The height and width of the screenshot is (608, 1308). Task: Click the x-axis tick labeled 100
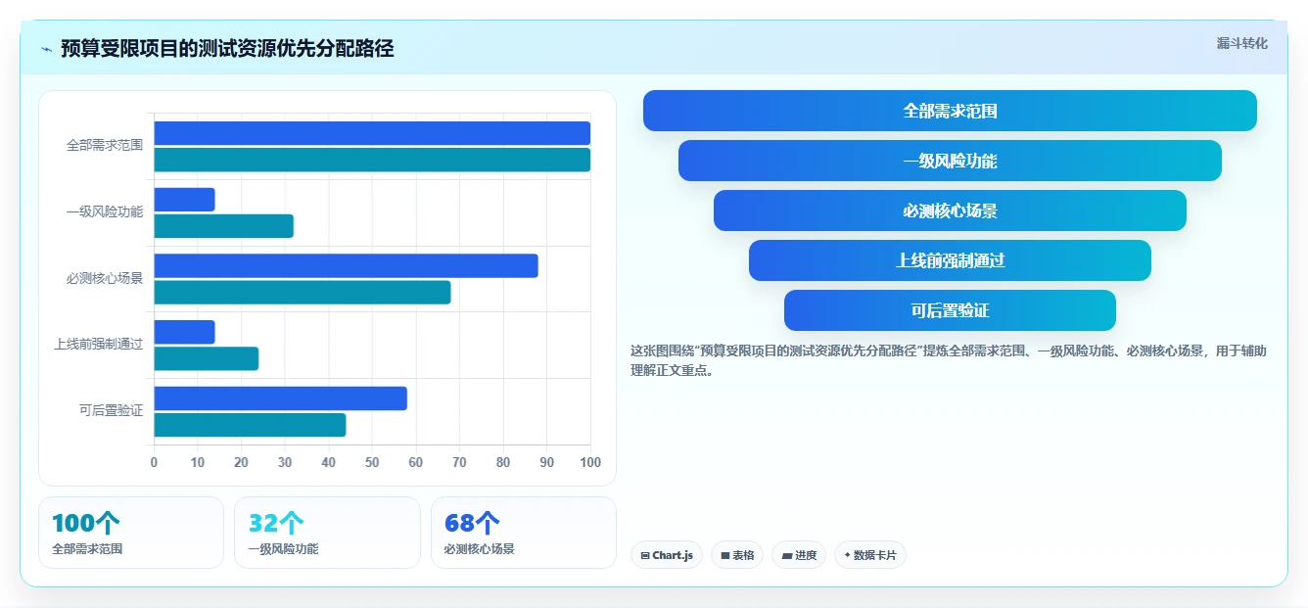[x=589, y=462]
